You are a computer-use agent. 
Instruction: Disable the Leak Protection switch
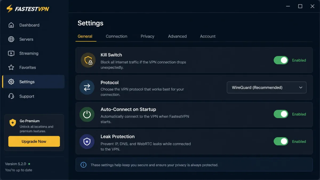(x=281, y=141)
